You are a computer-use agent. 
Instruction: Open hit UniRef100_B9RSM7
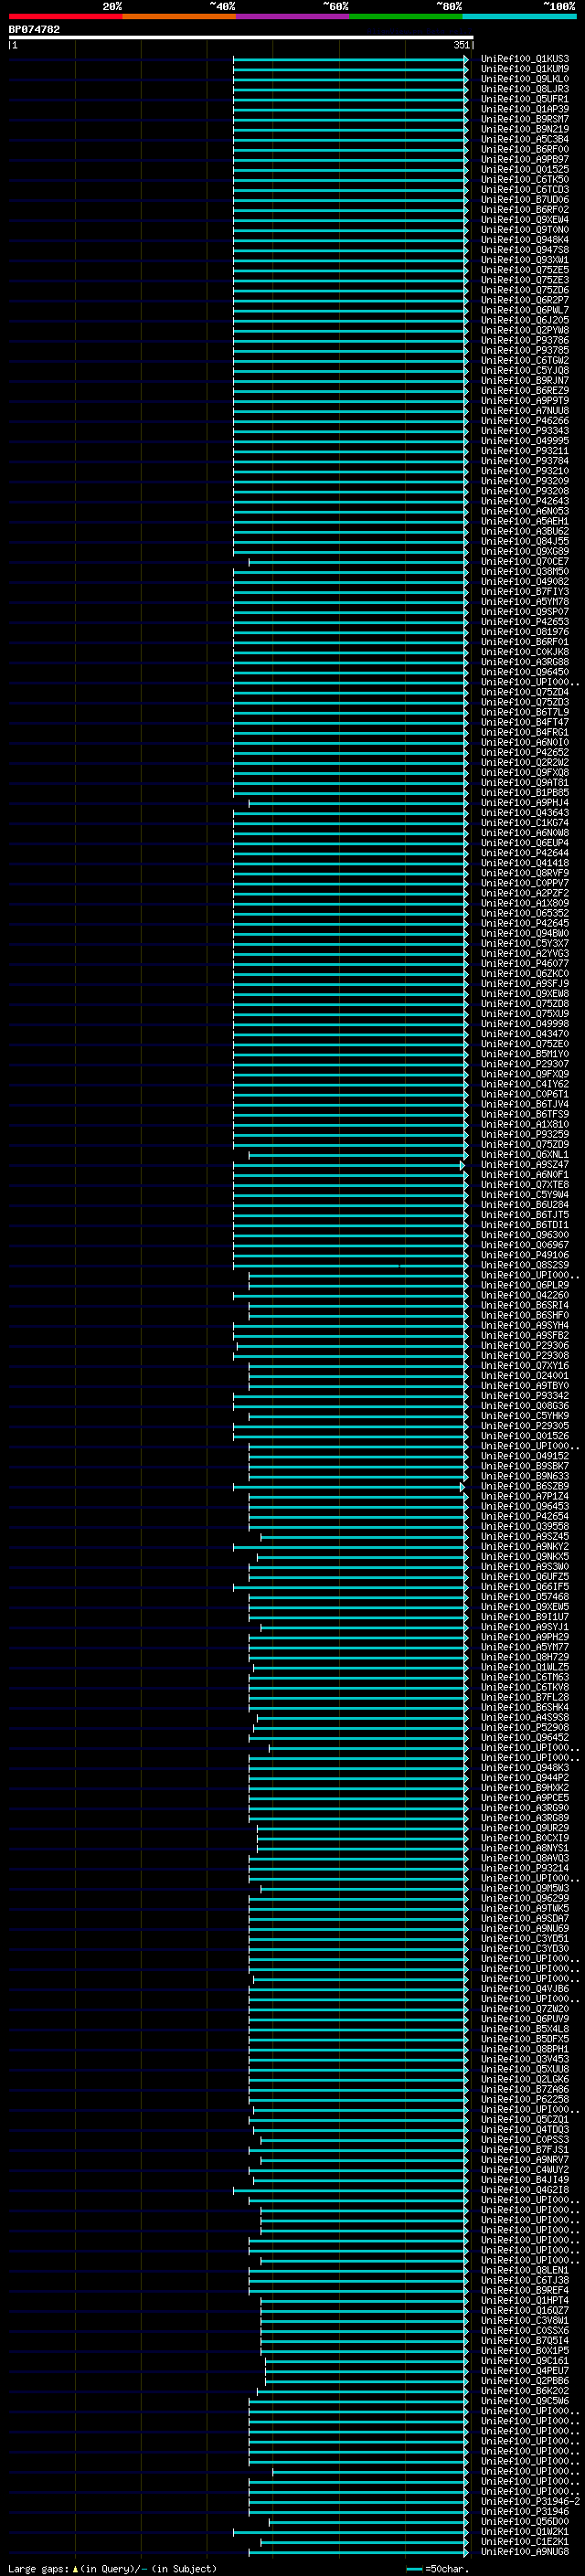point(525,119)
